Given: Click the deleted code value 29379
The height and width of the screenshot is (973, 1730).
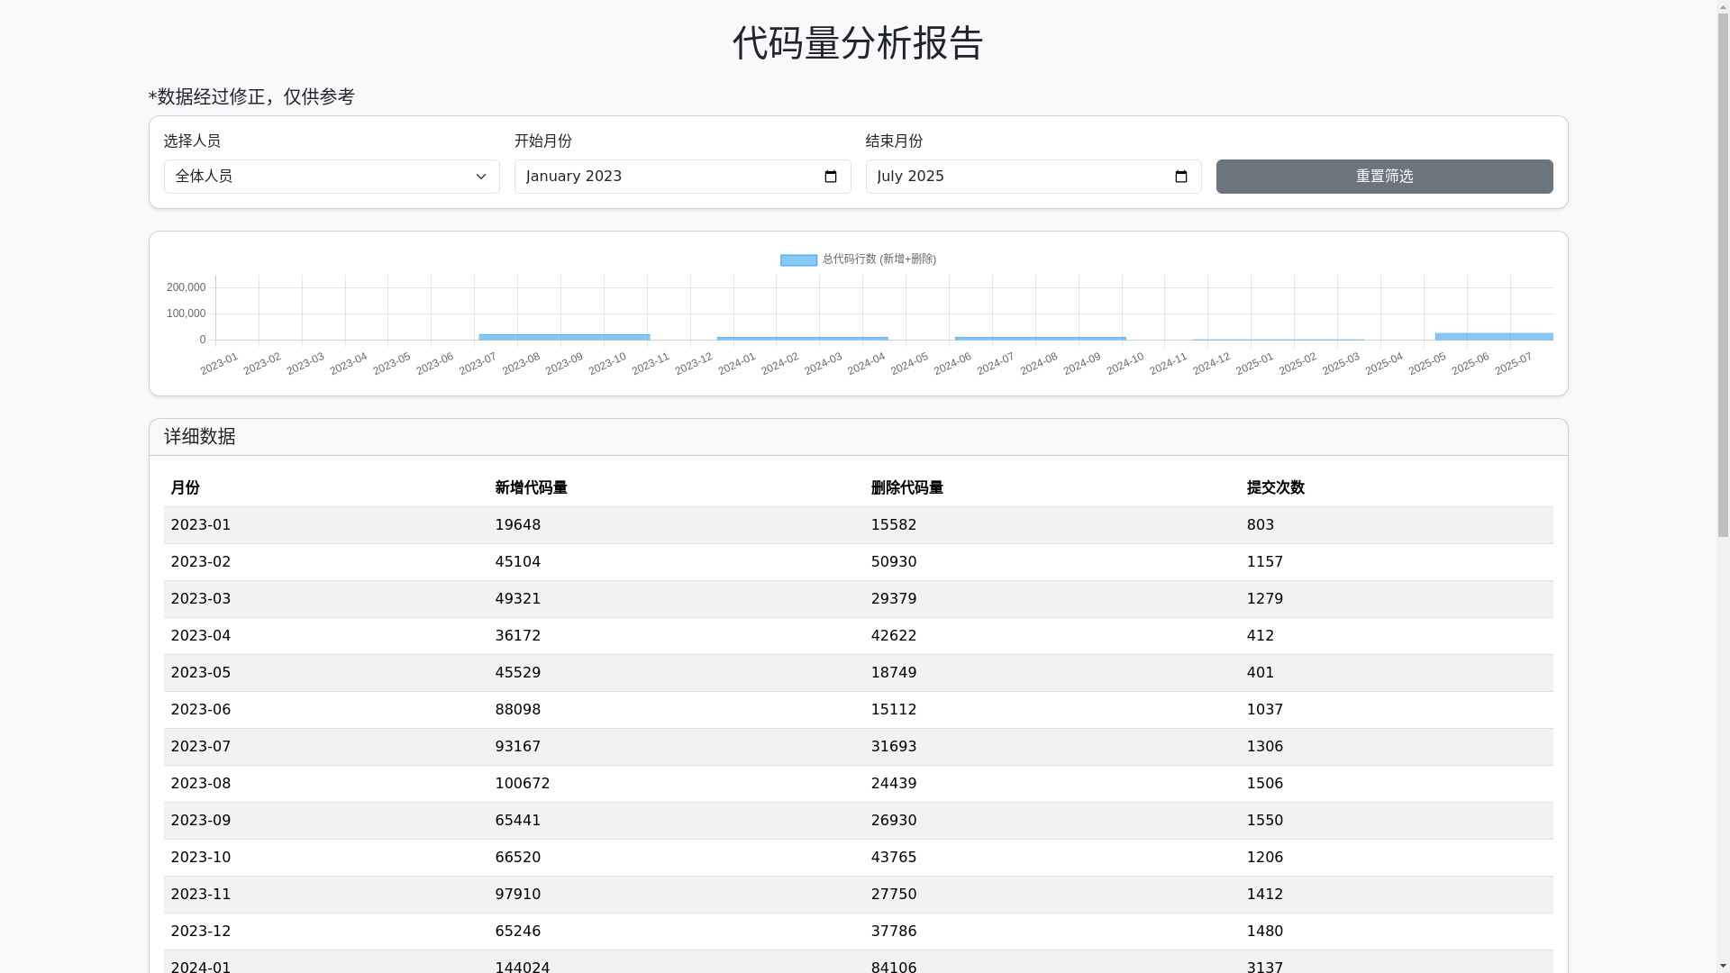Looking at the screenshot, I should click(x=893, y=598).
